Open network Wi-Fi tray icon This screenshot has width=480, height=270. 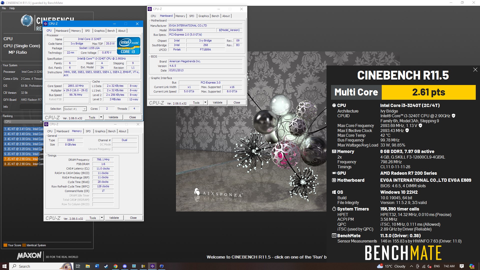click(x=424, y=266)
